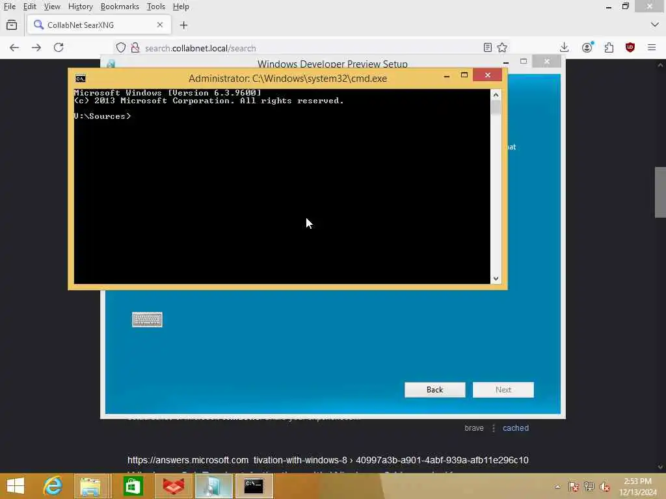Bookmark this page with the star
666x499 pixels.
(x=502, y=47)
